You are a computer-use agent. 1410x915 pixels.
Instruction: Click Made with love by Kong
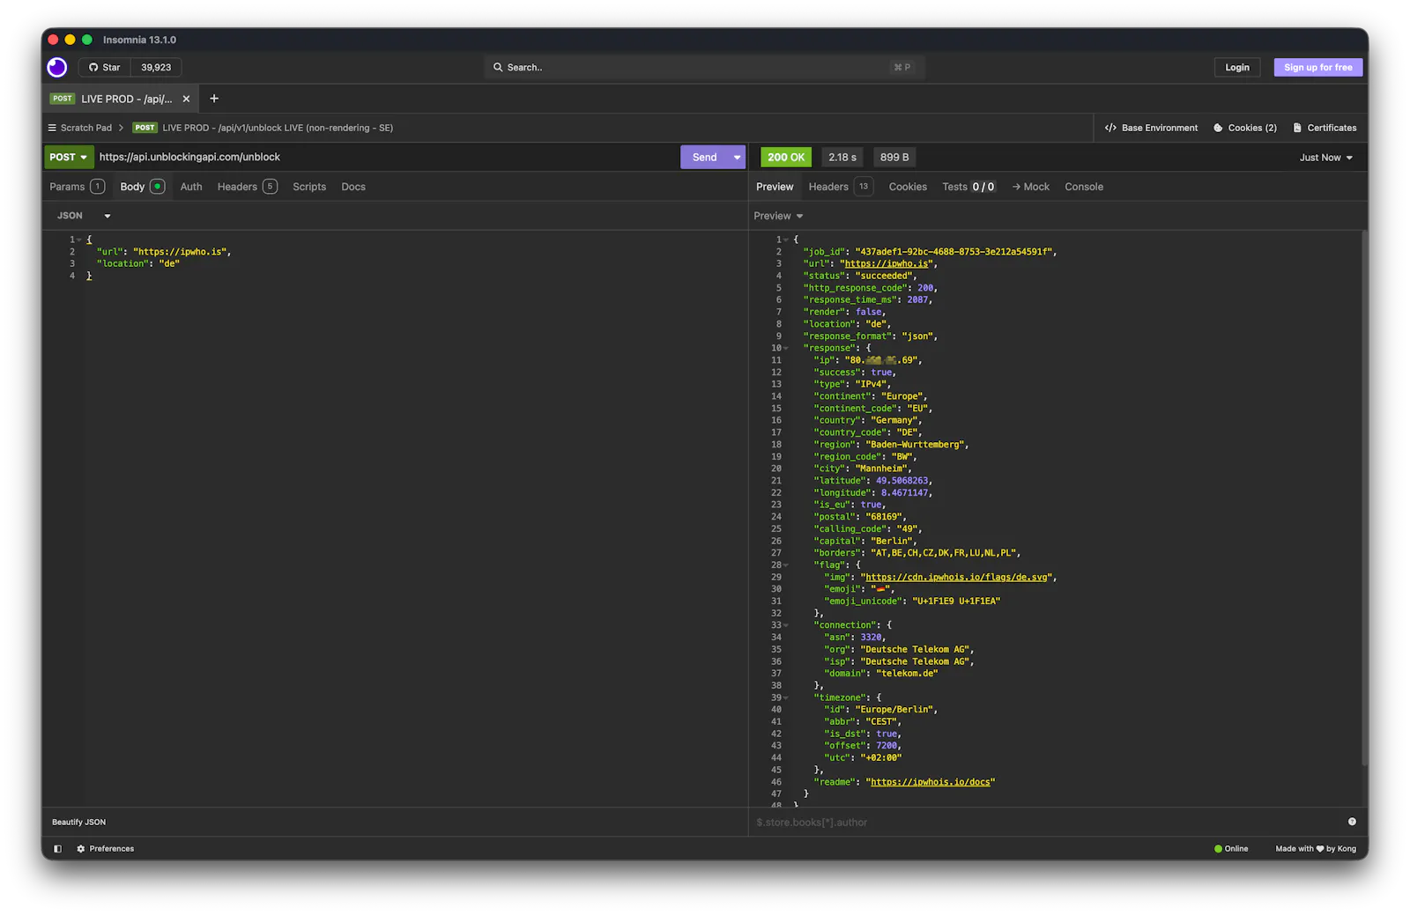(1316, 849)
